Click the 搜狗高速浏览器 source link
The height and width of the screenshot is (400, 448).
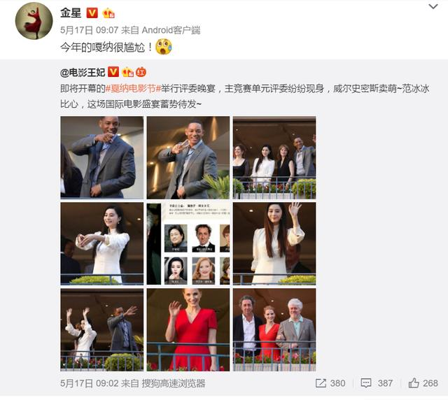[174, 383]
